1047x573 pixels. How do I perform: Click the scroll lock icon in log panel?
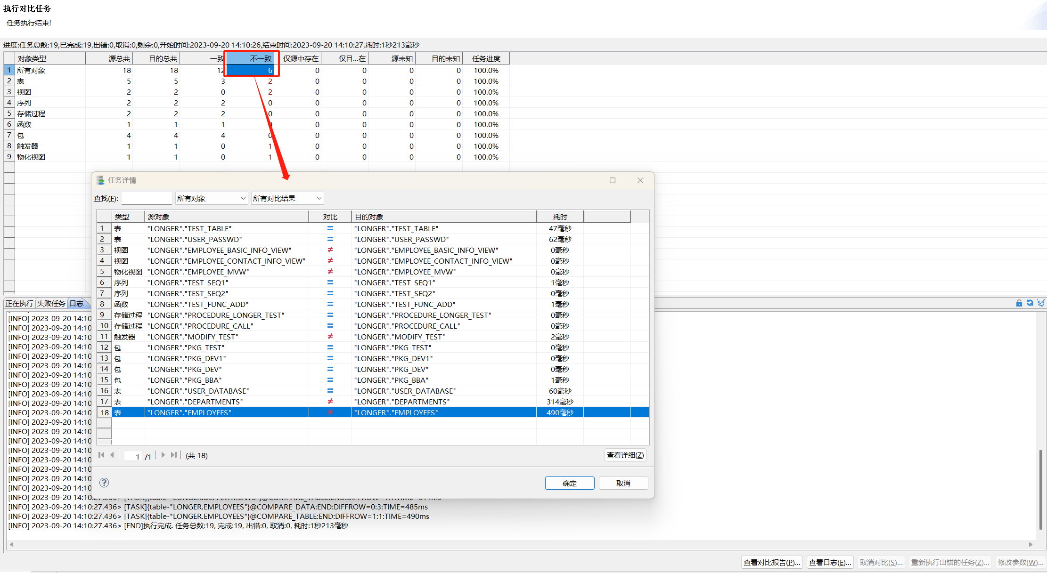[1019, 303]
